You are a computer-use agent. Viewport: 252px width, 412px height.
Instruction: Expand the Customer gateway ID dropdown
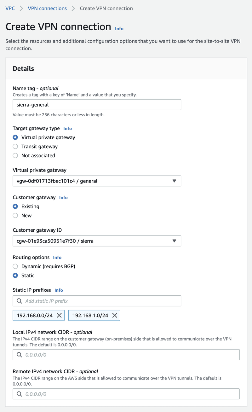tap(97, 241)
